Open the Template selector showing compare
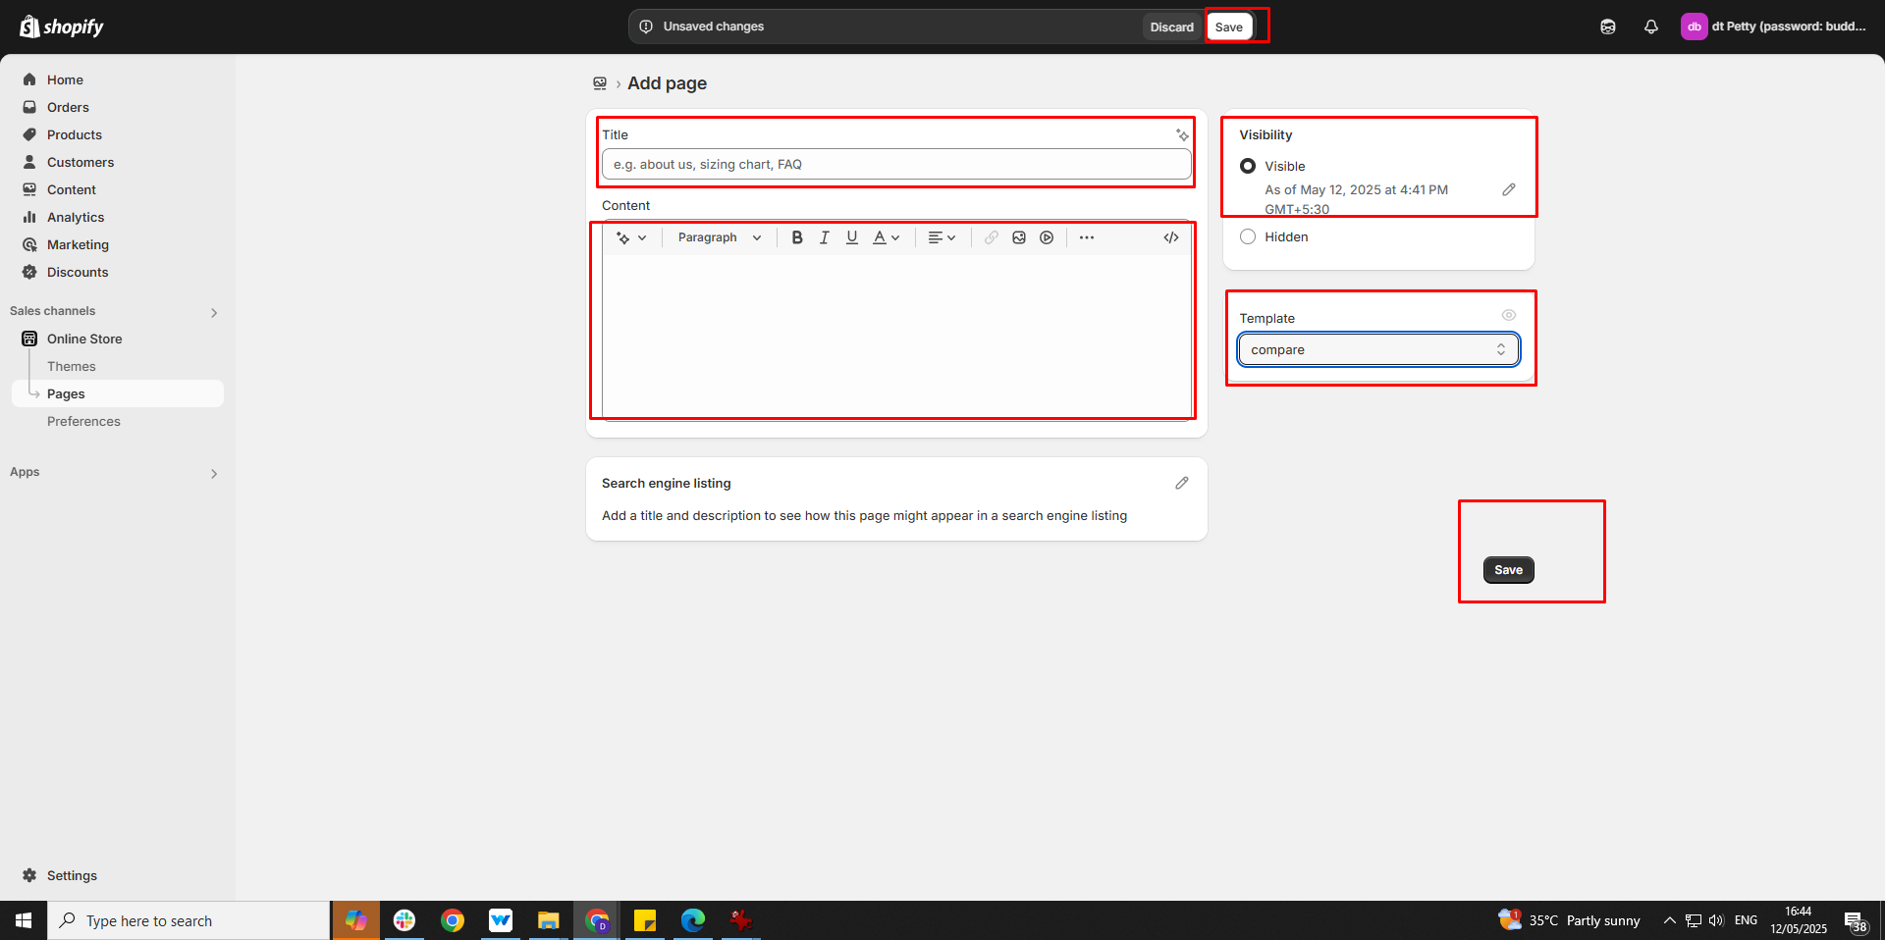Image resolution: width=1885 pixels, height=940 pixels. [1378, 349]
